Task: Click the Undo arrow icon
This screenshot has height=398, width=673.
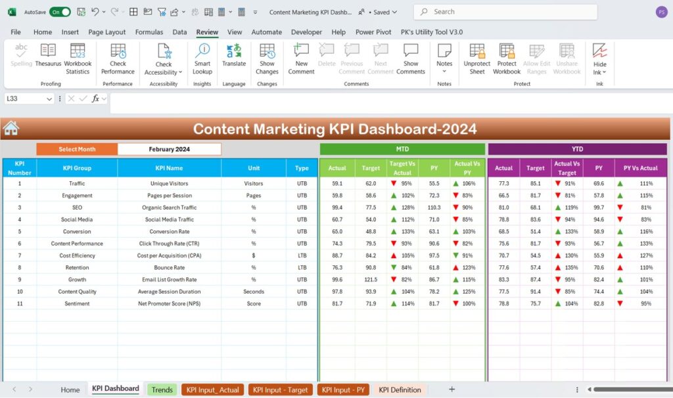Action: click(x=95, y=12)
